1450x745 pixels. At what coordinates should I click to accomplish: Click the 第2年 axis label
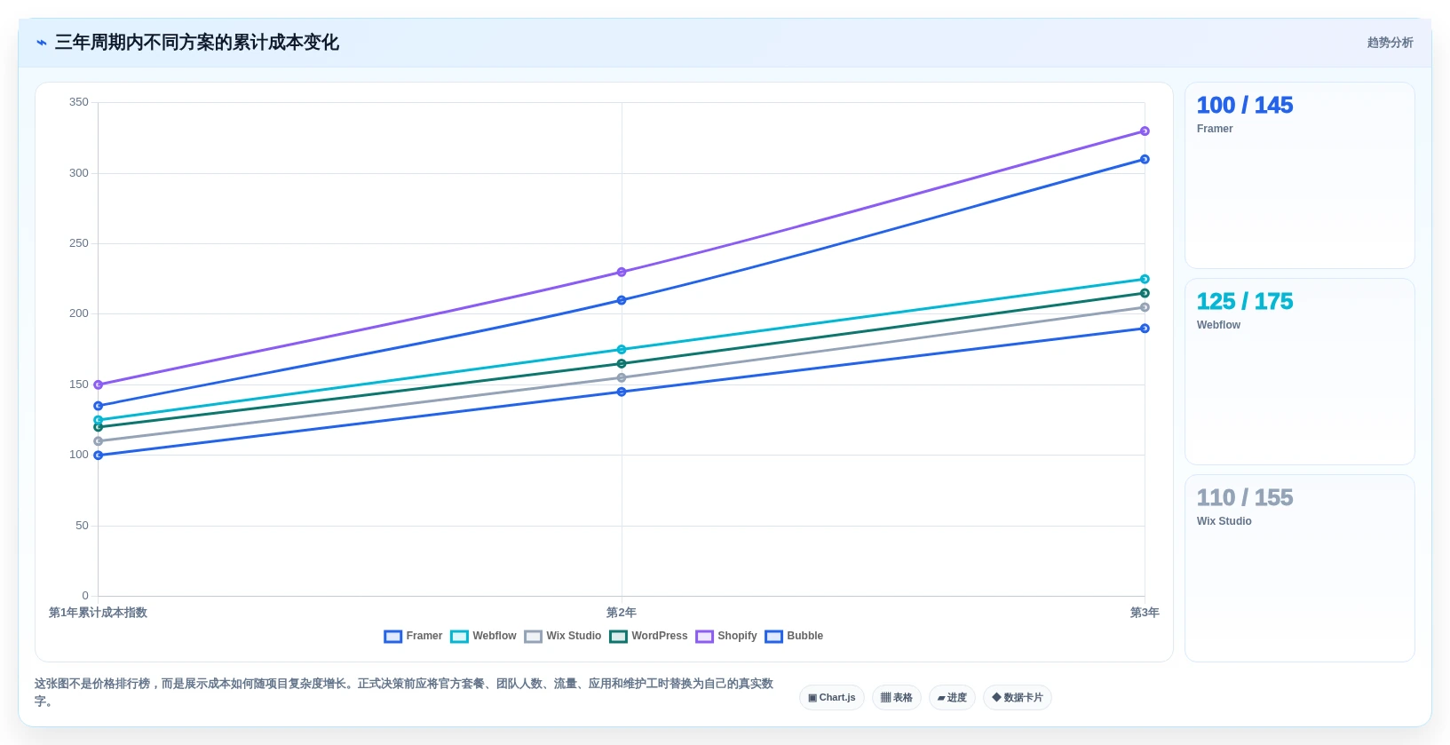tap(622, 613)
